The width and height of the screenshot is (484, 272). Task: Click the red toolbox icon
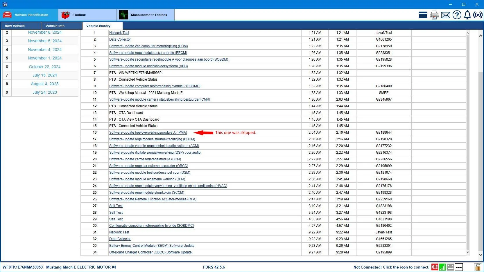pos(65,15)
